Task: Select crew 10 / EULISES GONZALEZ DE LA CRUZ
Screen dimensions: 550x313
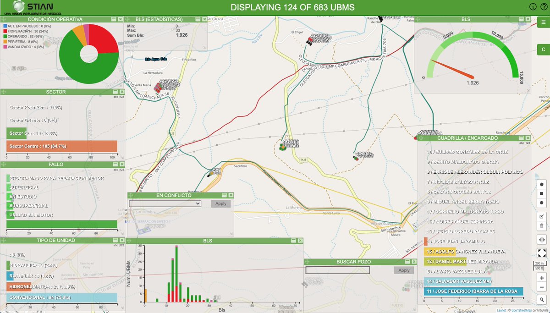Action: (x=467, y=152)
